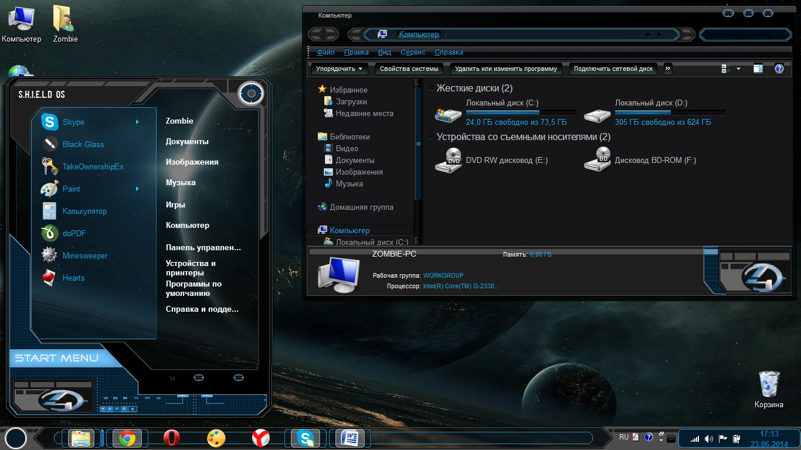Click Удалить или изменить программу
Image resolution: width=801 pixels, height=450 pixels.
[506, 69]
